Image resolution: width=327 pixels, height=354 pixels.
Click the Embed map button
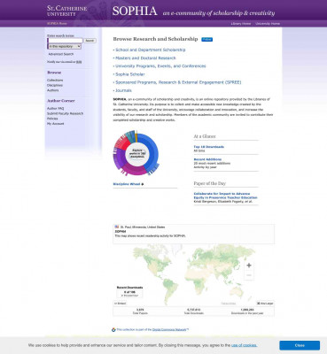tap(120, 304)
